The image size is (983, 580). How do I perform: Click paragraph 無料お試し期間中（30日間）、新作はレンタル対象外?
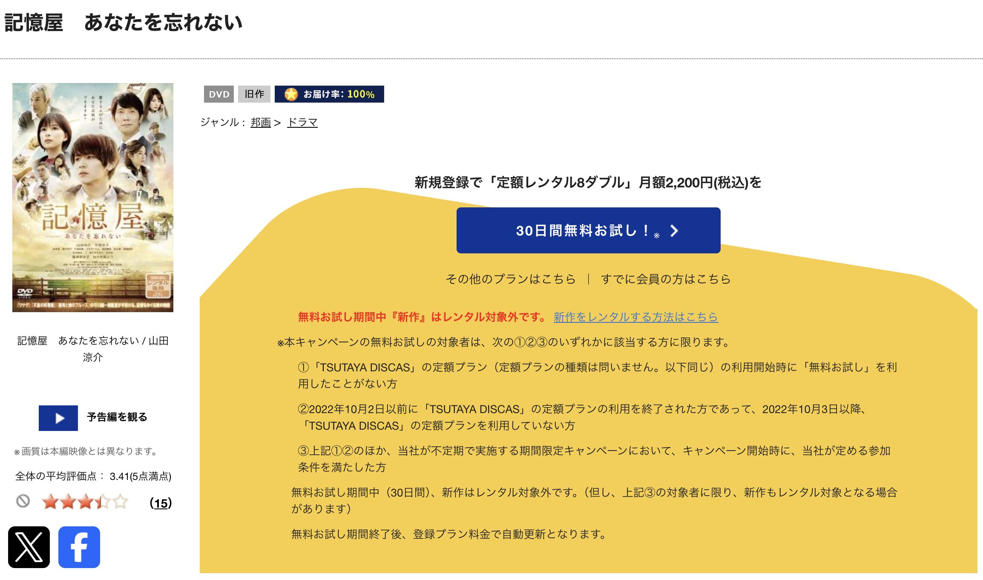click(594, 500)
